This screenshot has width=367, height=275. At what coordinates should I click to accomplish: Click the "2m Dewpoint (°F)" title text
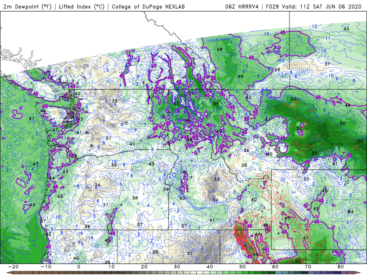coord(28,6)
